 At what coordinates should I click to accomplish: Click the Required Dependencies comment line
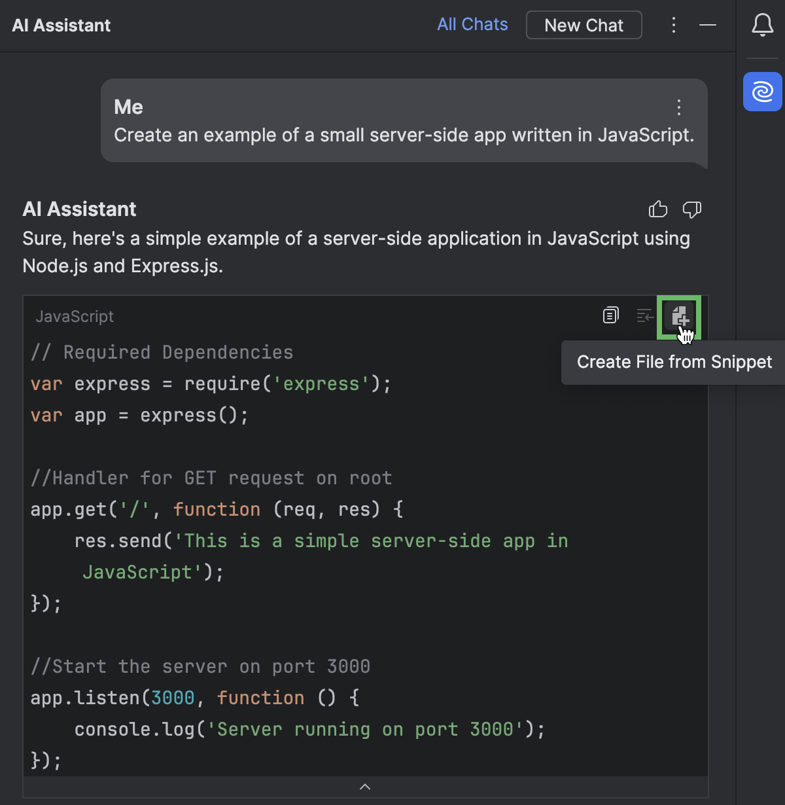162,353
